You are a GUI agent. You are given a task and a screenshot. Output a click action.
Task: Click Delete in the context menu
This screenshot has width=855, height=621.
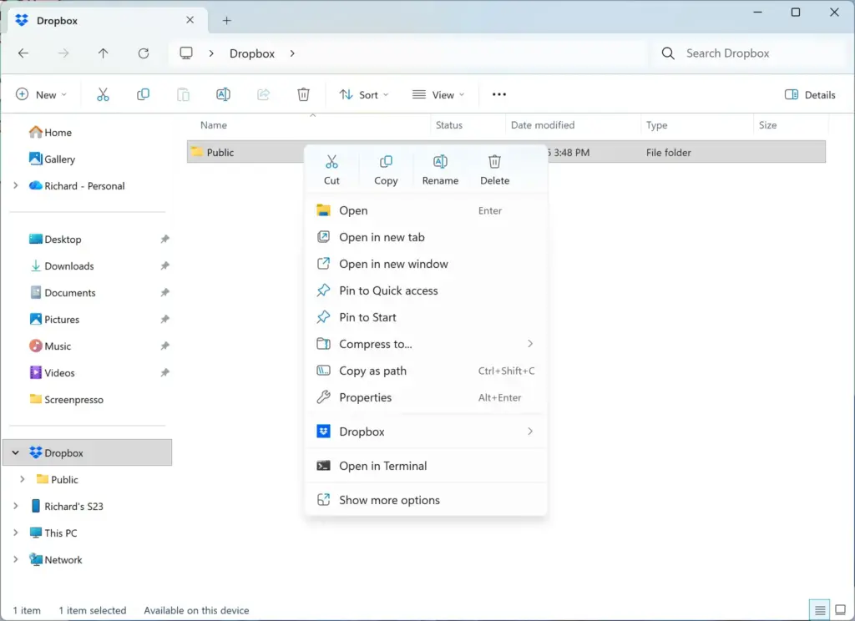pos(494,170)
